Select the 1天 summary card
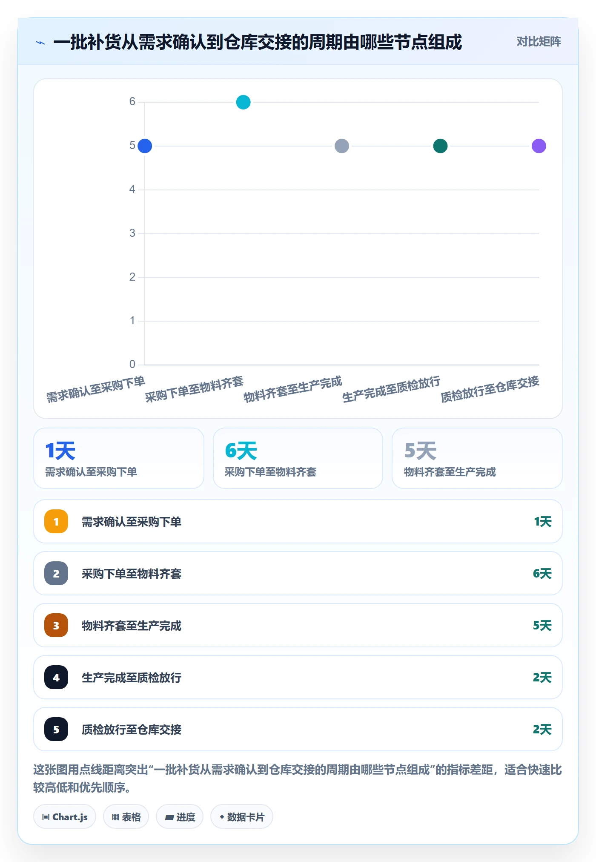Image resolution: width=596 pixels, height=862 pixels. point(119,458)
